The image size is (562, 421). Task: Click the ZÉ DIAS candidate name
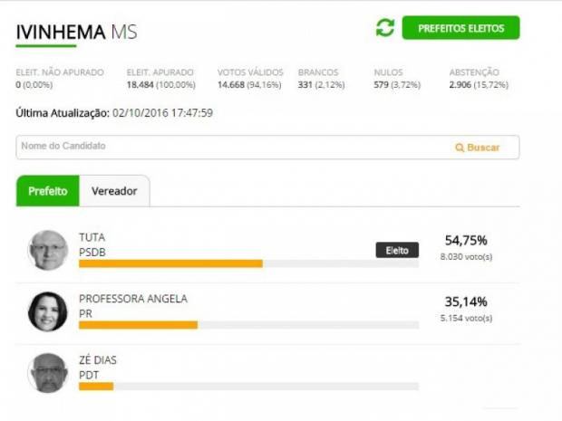pyautogui.click(x=98, y=359)
